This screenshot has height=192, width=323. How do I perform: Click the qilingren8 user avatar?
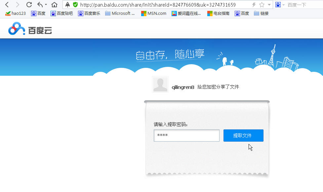pos(160,84)
